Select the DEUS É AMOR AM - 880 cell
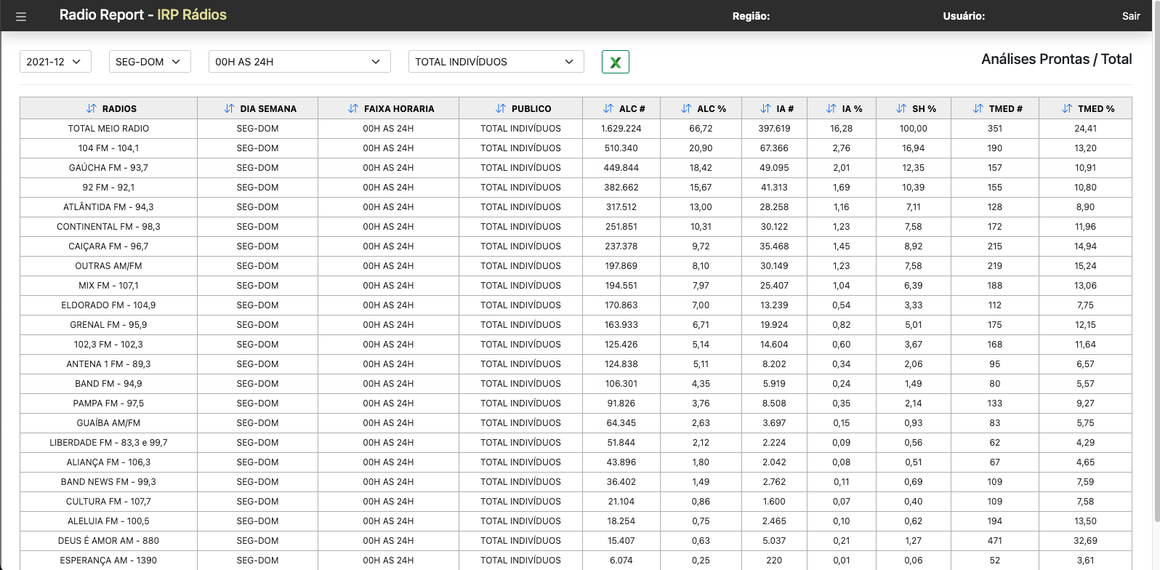 click(x=108, y=541)
